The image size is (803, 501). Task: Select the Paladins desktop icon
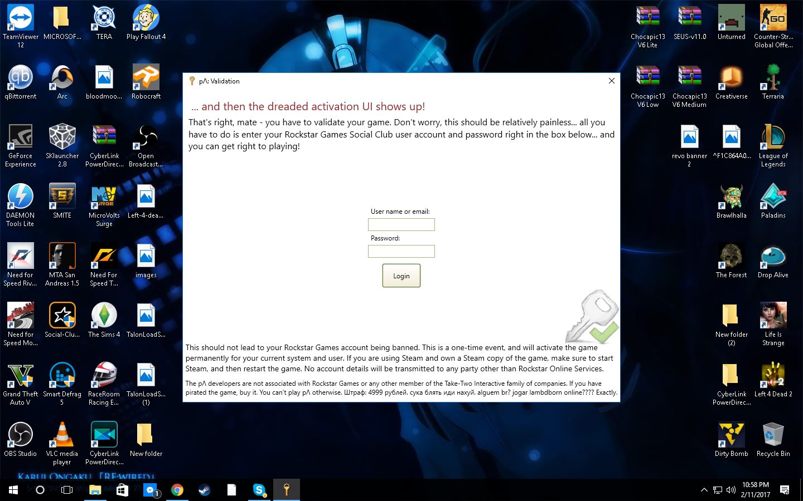pyautogui.click(x=773, y=202)
